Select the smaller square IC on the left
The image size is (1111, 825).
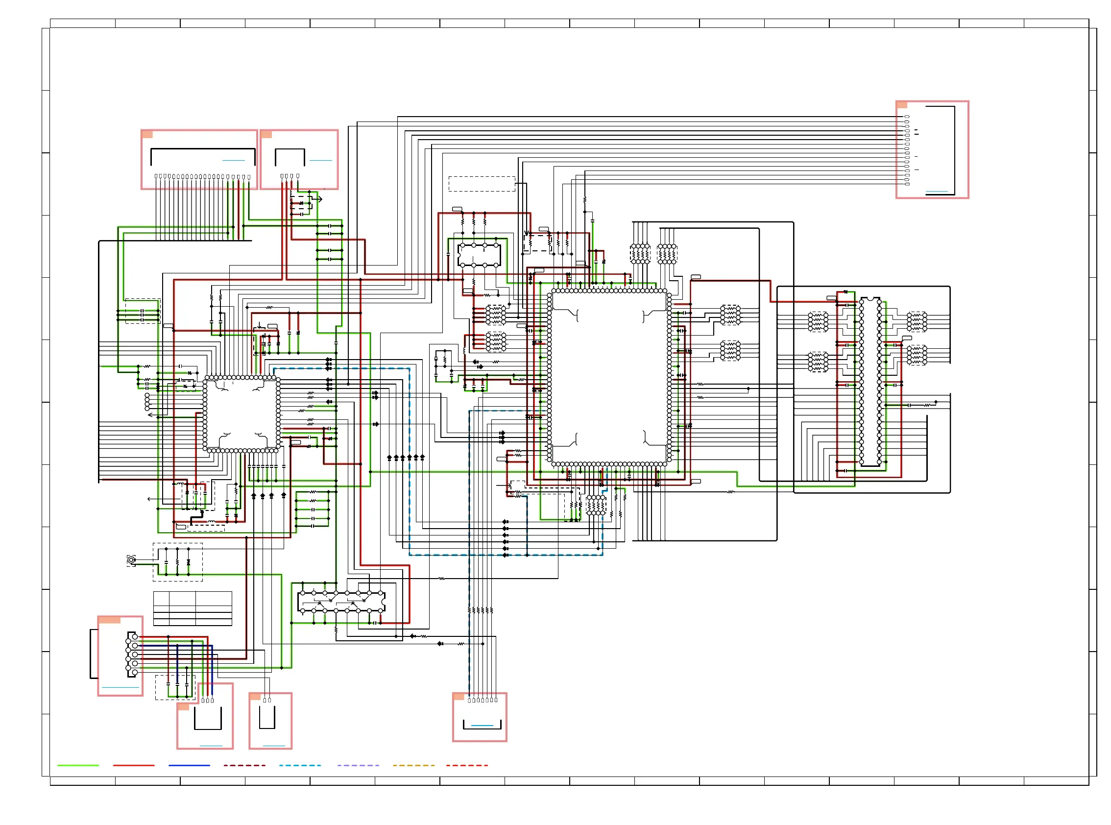coord(242,414)
